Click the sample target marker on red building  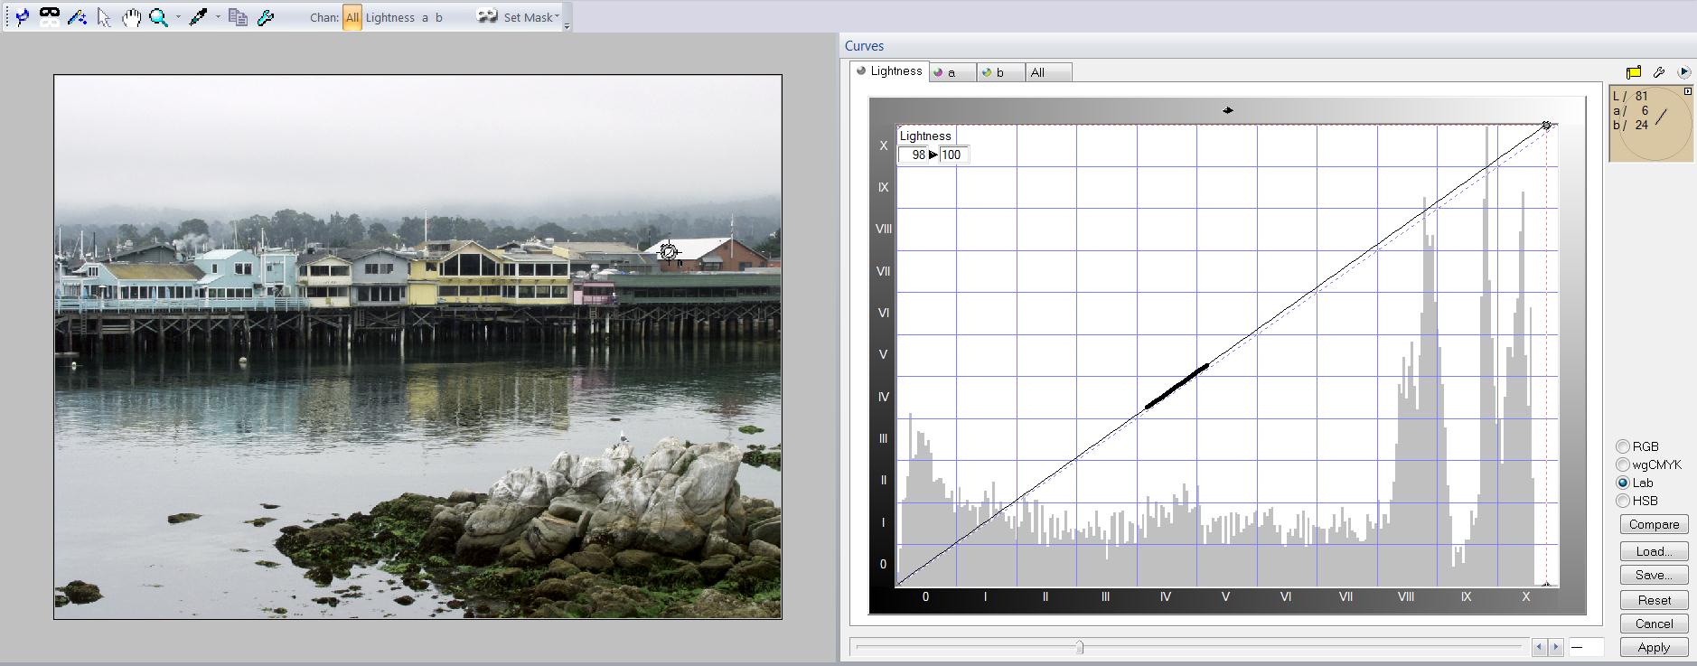point(668,252)
